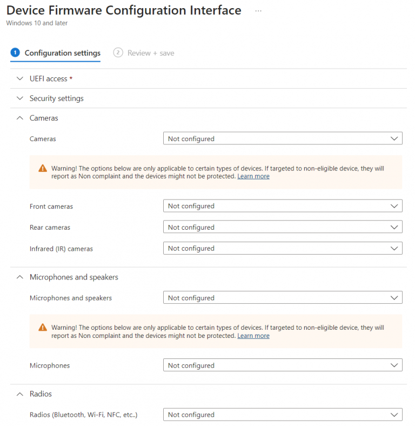Image resolution: width=415 pixels, height=426 pixels.
Task: Select the Configuration settings tab
Action: [62, 53]
